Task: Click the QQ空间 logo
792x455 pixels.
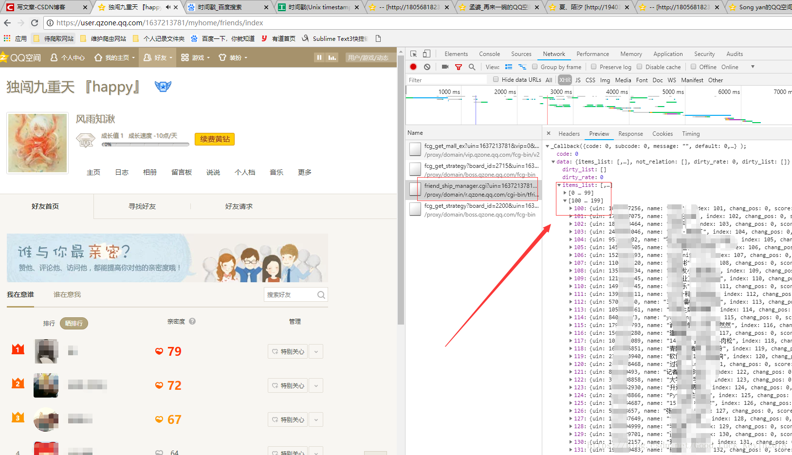Action: point(21,57)
